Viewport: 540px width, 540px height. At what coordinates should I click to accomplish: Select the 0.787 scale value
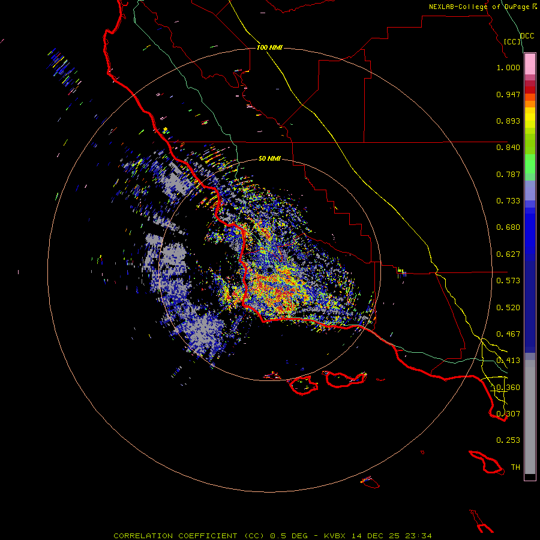coord(508,174)
